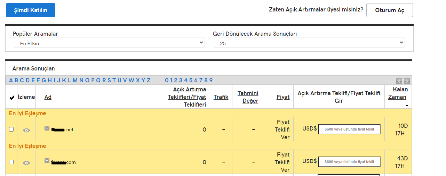Tick the checkbox for the .com domain
446x176 pixels.
pyautogui.click(x=11, y=162)
